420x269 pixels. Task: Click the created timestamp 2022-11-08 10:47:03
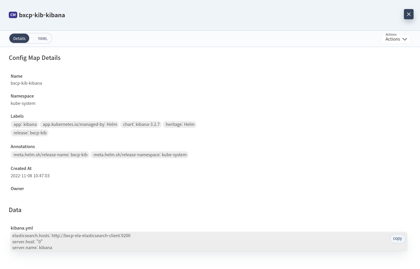point(30,176)
